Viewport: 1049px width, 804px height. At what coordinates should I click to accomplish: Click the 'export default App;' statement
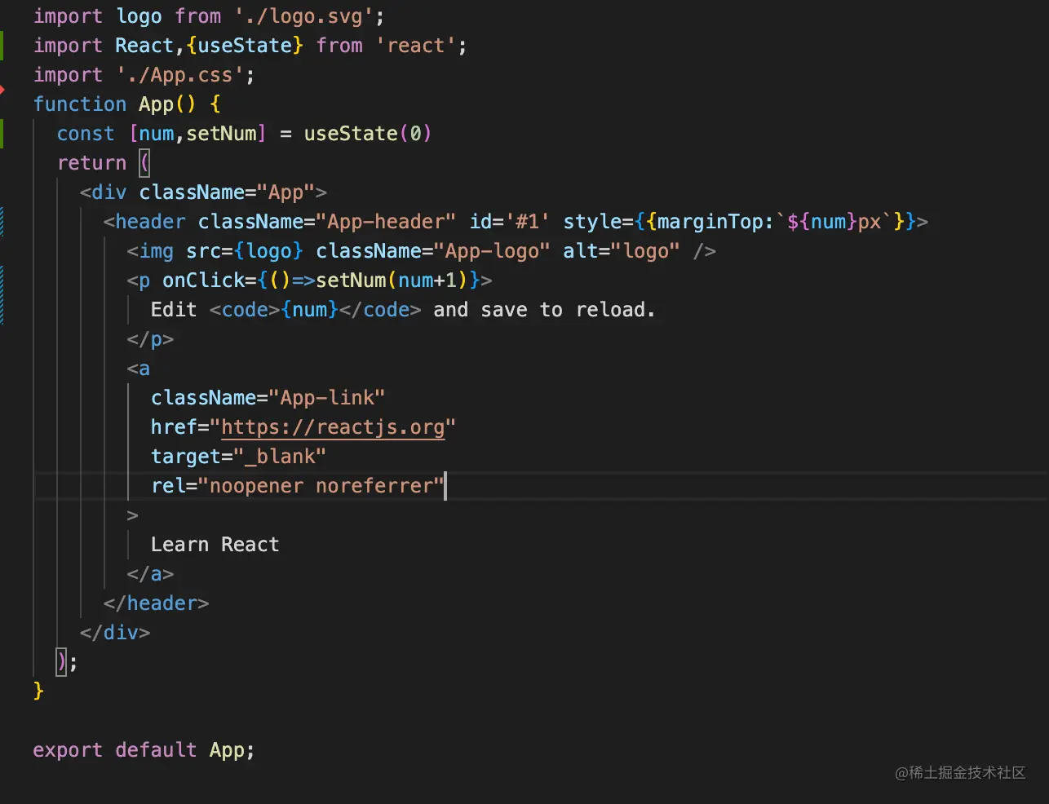(144, 750)
